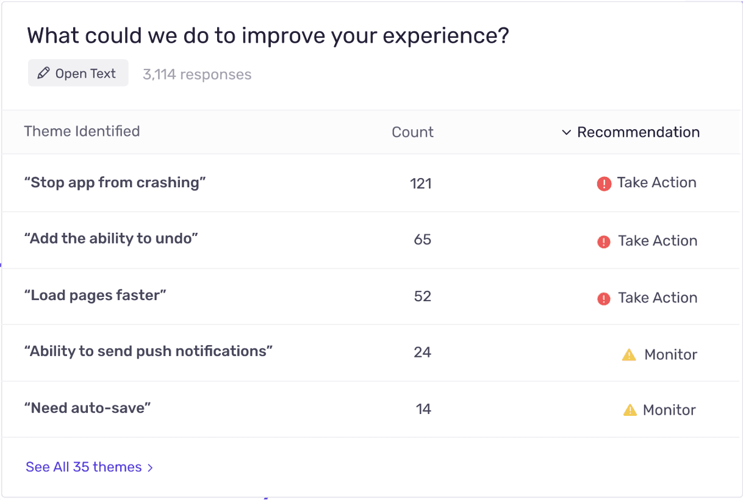Click the pencil icon on the Open Text badge
The height and width of the screenshot is (500, 743).
pyautogui.click(x=42, y=73)
